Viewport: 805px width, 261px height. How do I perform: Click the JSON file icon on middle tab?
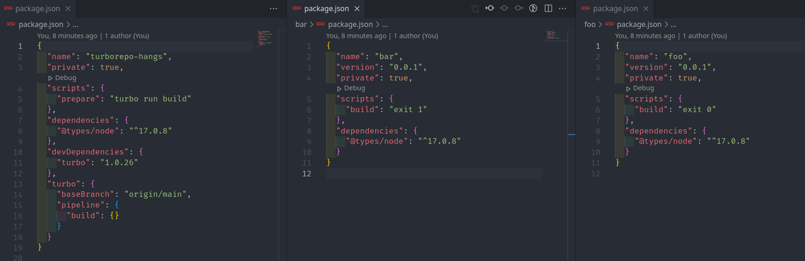point(297,8)
